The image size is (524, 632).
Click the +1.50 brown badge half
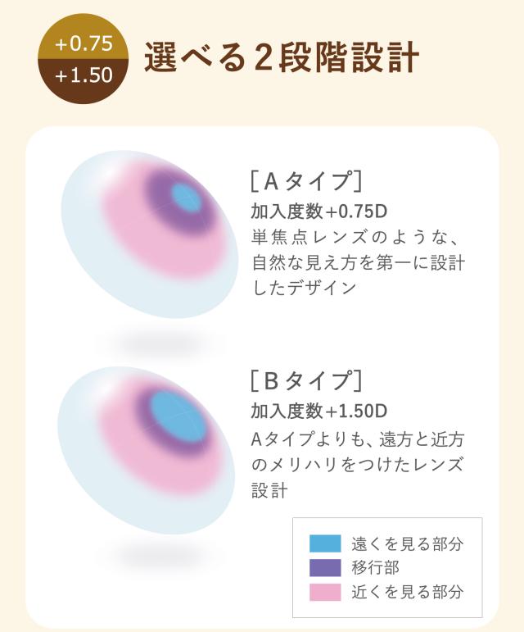(x=83, y=76)
